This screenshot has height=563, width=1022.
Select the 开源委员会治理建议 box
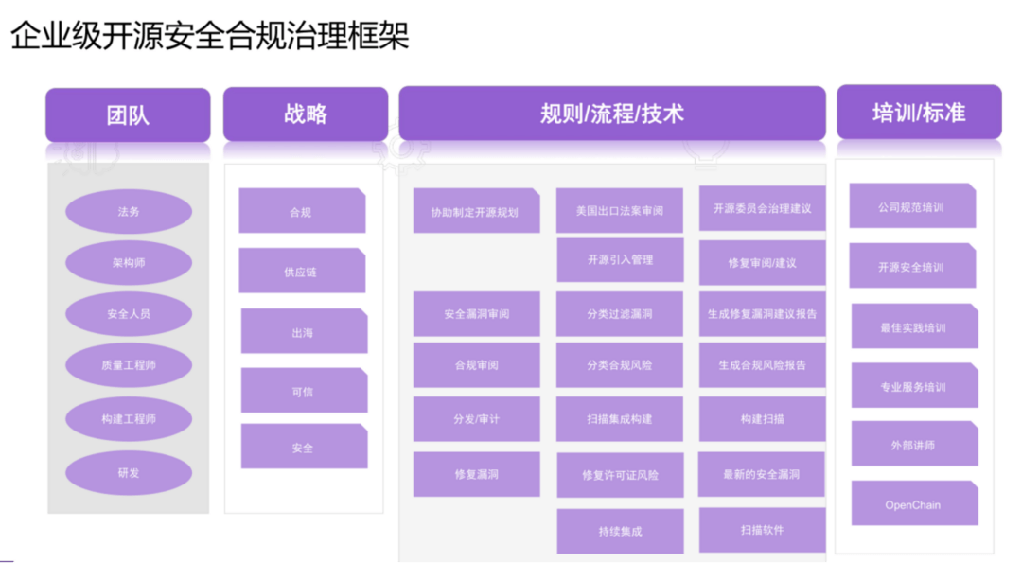tap(762, 208)
